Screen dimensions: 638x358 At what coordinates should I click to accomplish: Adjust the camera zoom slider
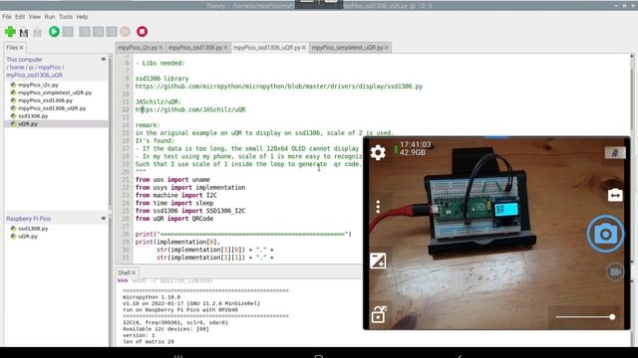[x=585, y=317]
